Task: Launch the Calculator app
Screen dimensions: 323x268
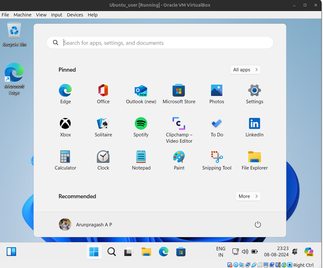Action: (65, 160)
